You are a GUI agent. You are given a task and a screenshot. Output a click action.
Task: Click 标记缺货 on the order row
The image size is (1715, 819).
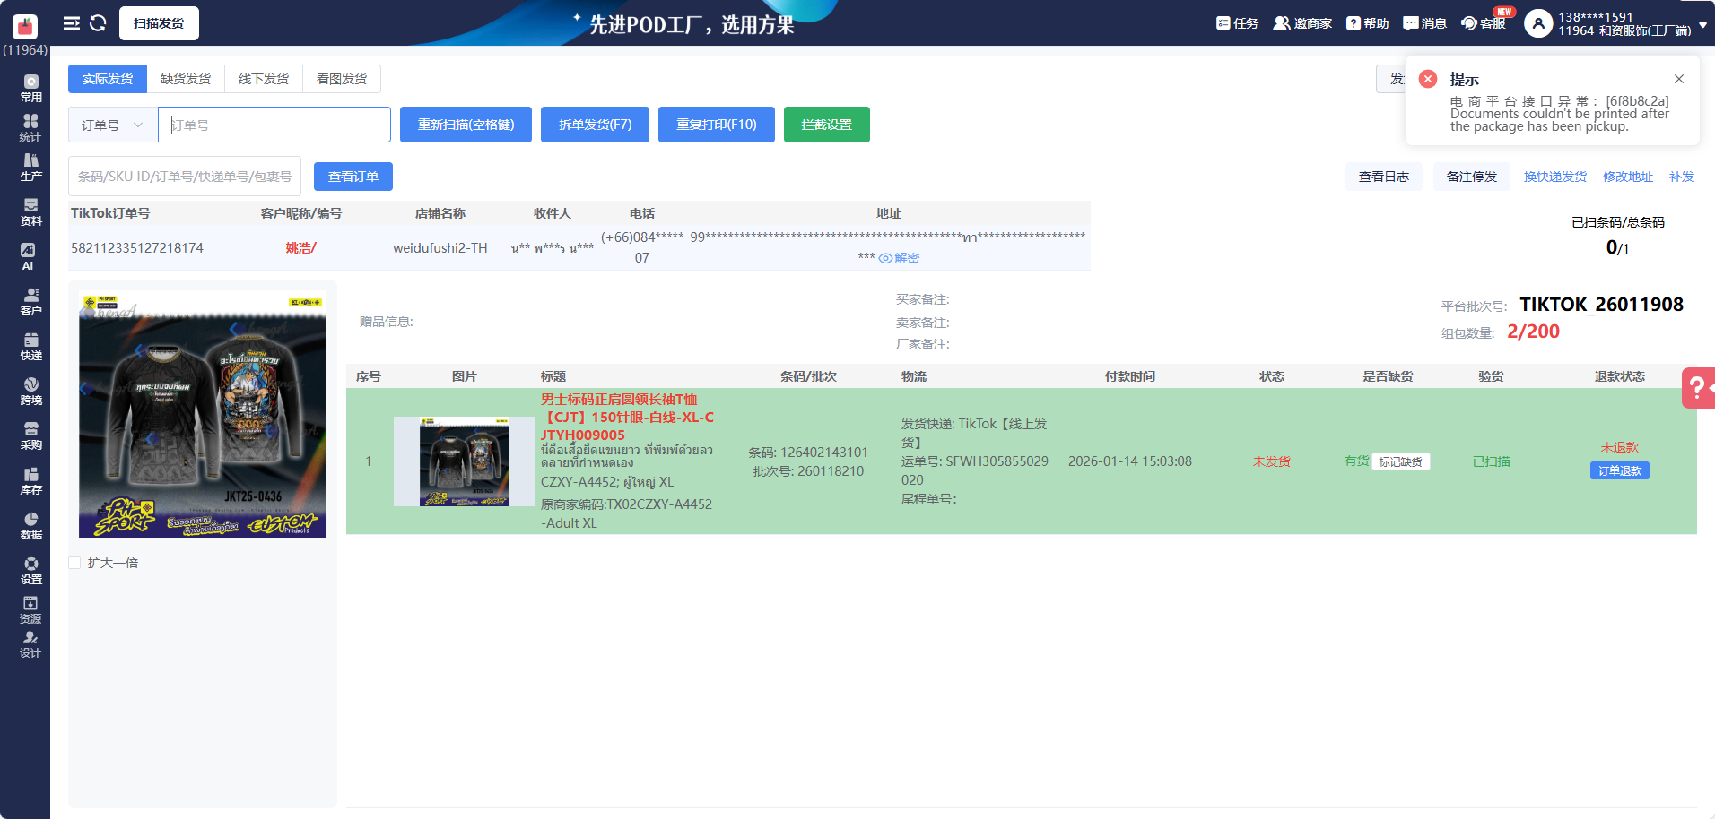click(x=1400, y=461)
